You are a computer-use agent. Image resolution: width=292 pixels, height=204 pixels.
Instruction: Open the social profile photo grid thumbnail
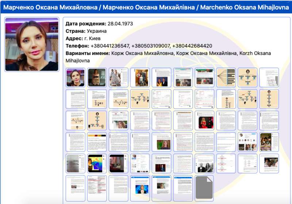point(247,142)
